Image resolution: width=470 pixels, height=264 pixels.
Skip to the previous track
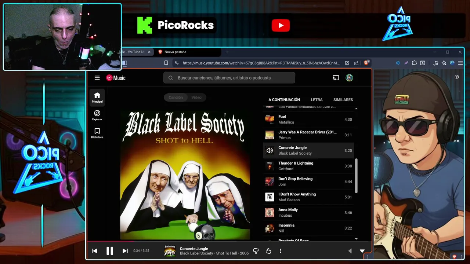94,251
